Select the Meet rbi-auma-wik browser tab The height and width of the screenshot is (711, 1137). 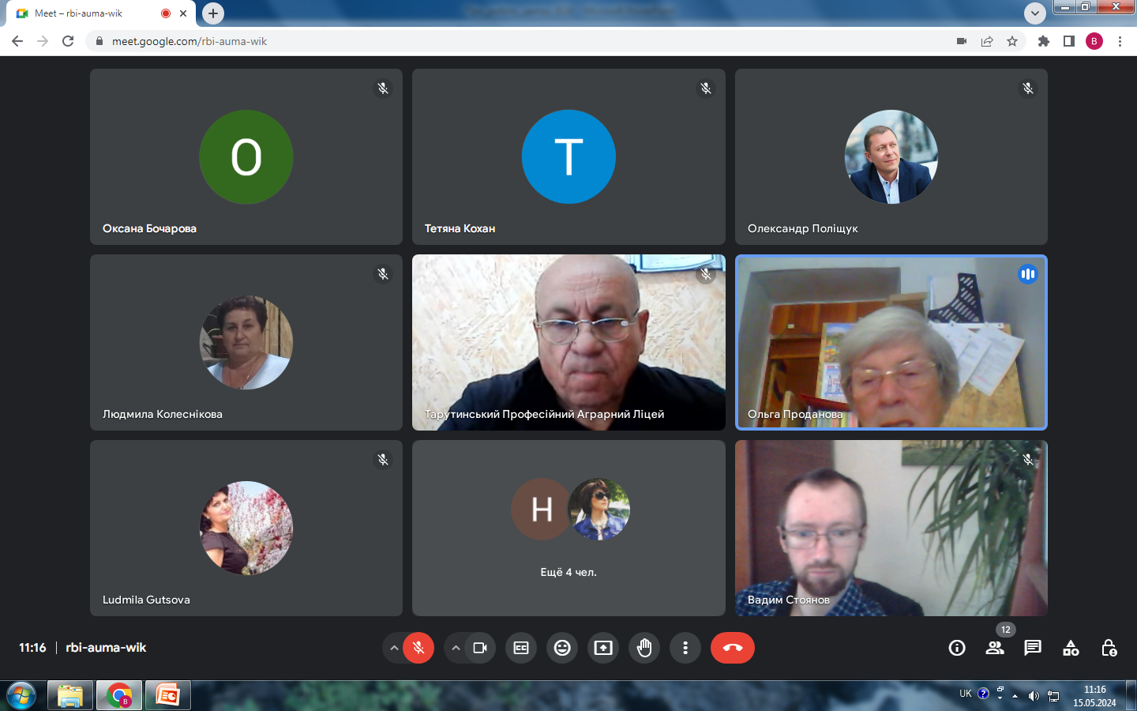(x=87, y=13)
